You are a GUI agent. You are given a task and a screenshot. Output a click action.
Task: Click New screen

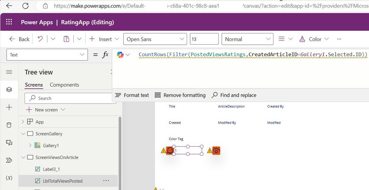click(46, 110)
